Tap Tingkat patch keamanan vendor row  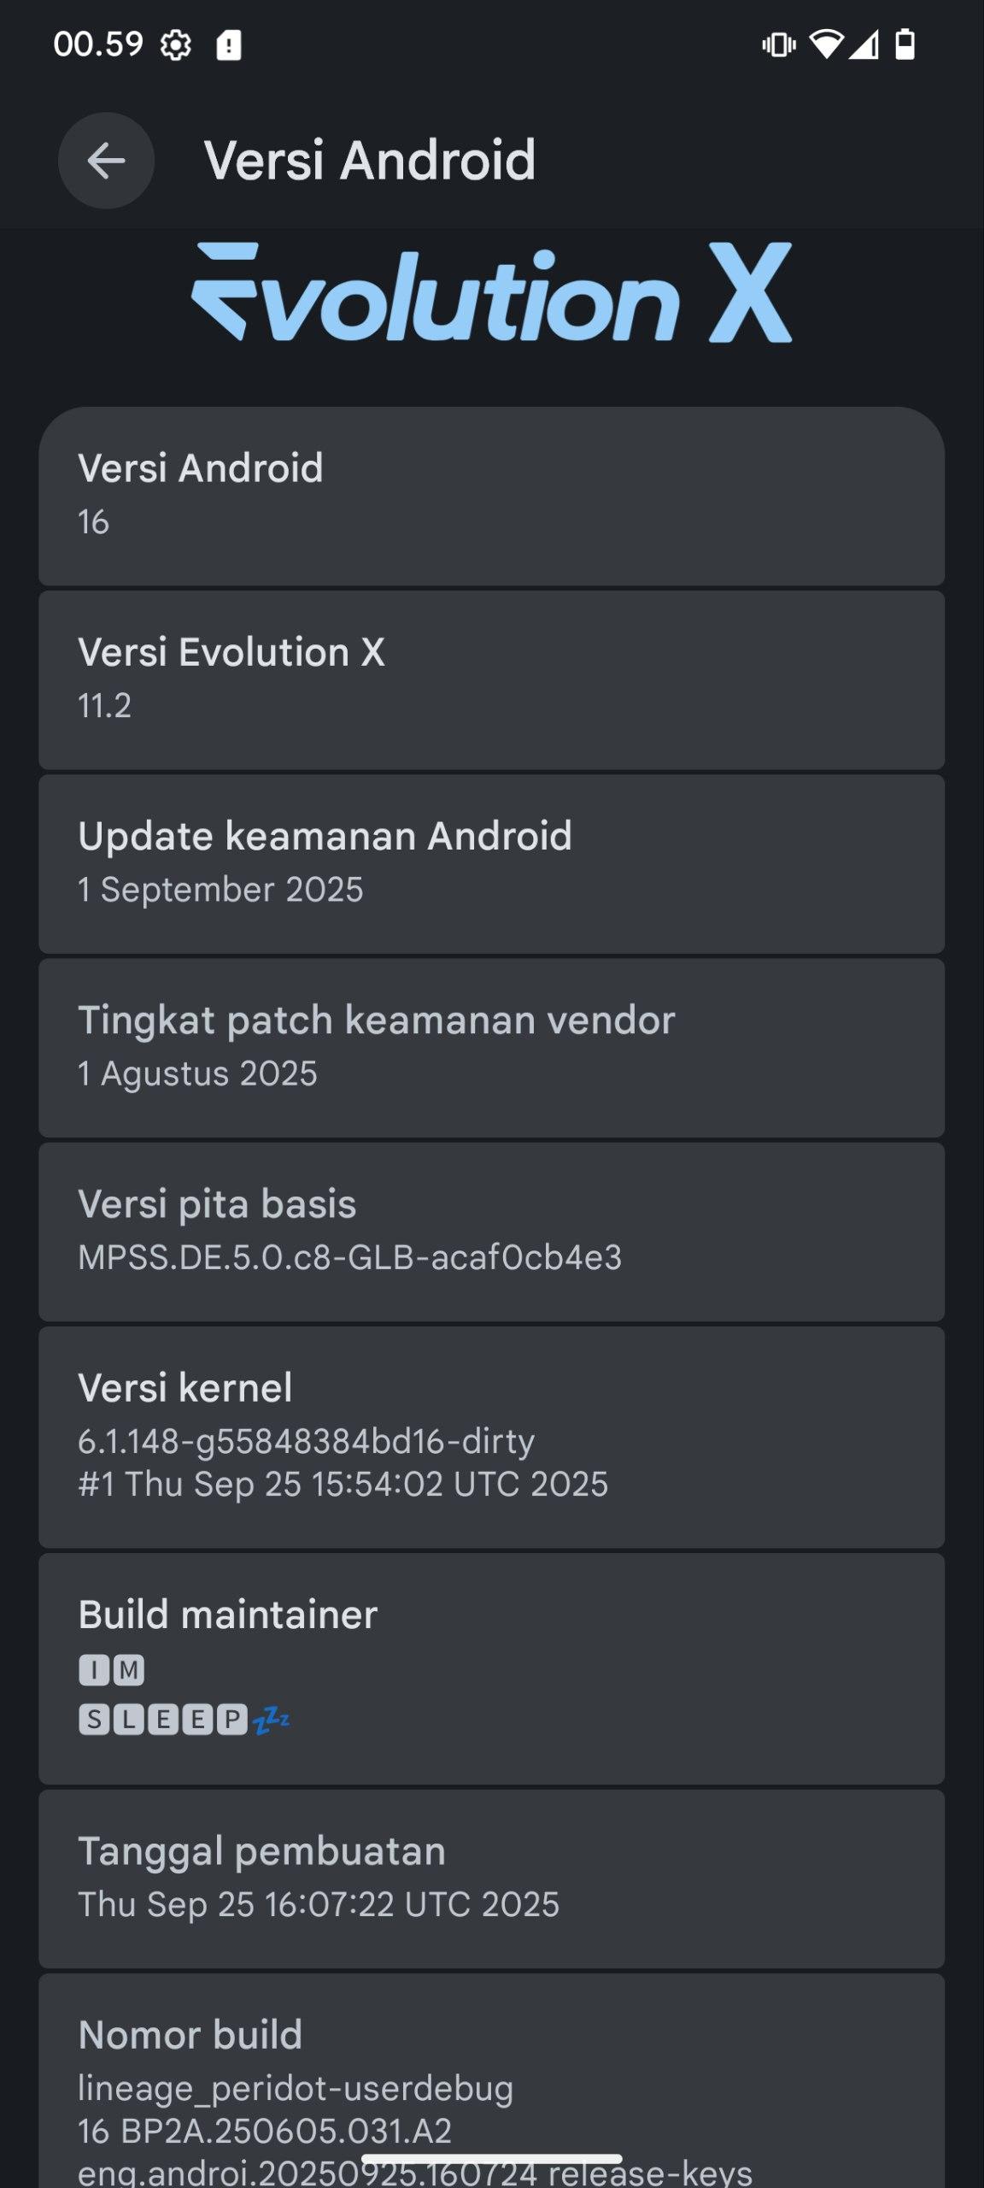pyautogui.click(x=492, y=1047)
